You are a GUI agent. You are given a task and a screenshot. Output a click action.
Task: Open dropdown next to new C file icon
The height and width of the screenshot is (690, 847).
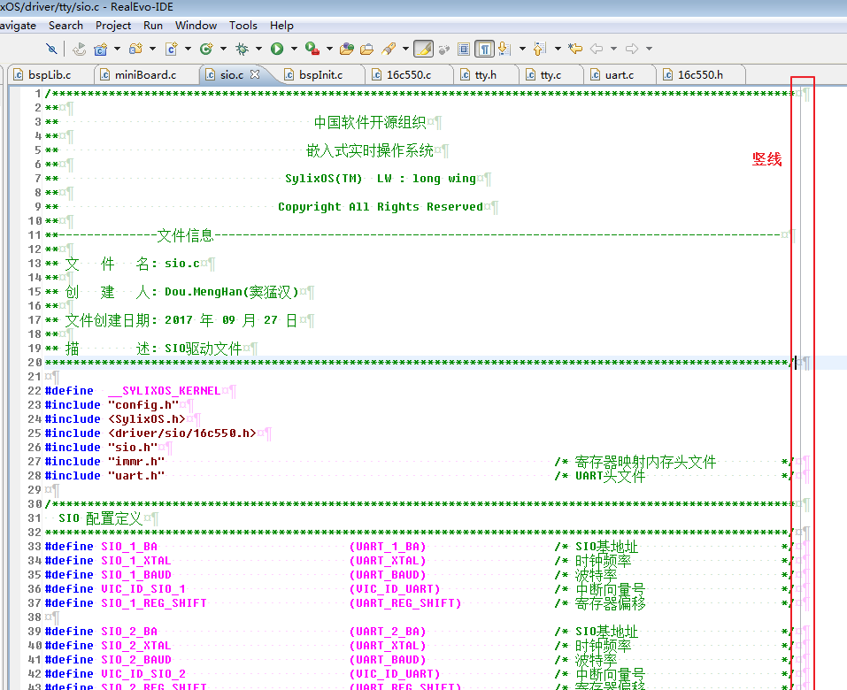188,50
